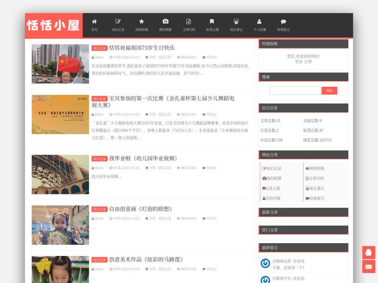Select 成长记录 in 网站分类 sidebar
378x283 pixels.
pos(272,168)
